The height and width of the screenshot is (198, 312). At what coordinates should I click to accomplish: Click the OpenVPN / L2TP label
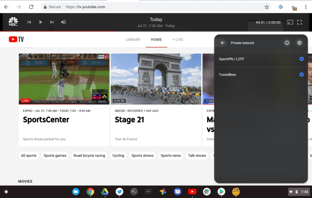click(232, 59)
